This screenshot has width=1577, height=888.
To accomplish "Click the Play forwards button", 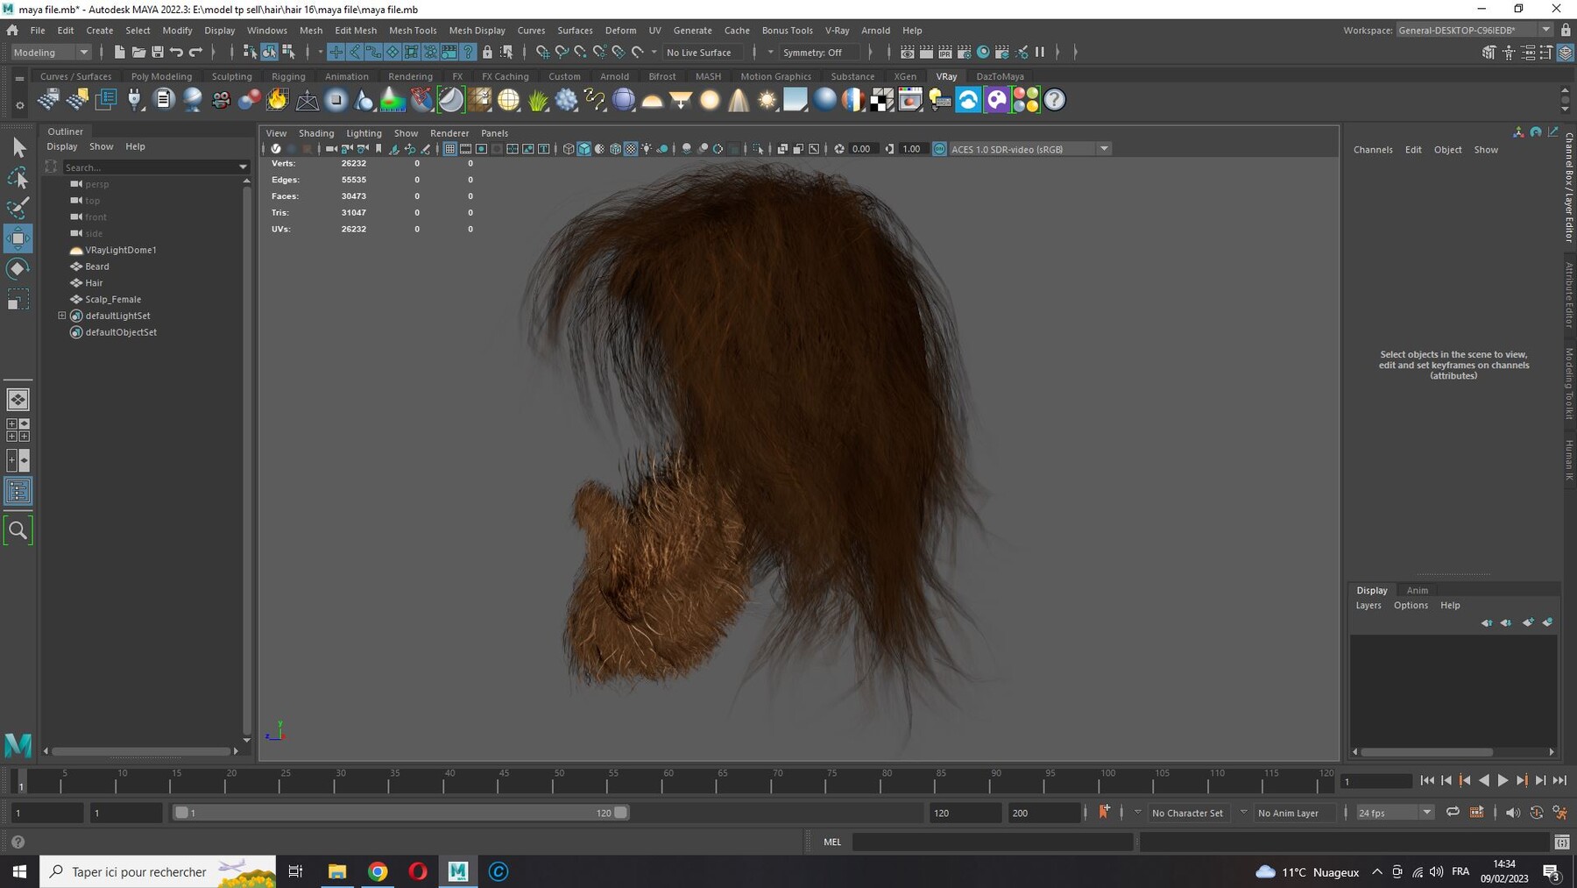I will pyautogui.click(x=1503, y=780).
